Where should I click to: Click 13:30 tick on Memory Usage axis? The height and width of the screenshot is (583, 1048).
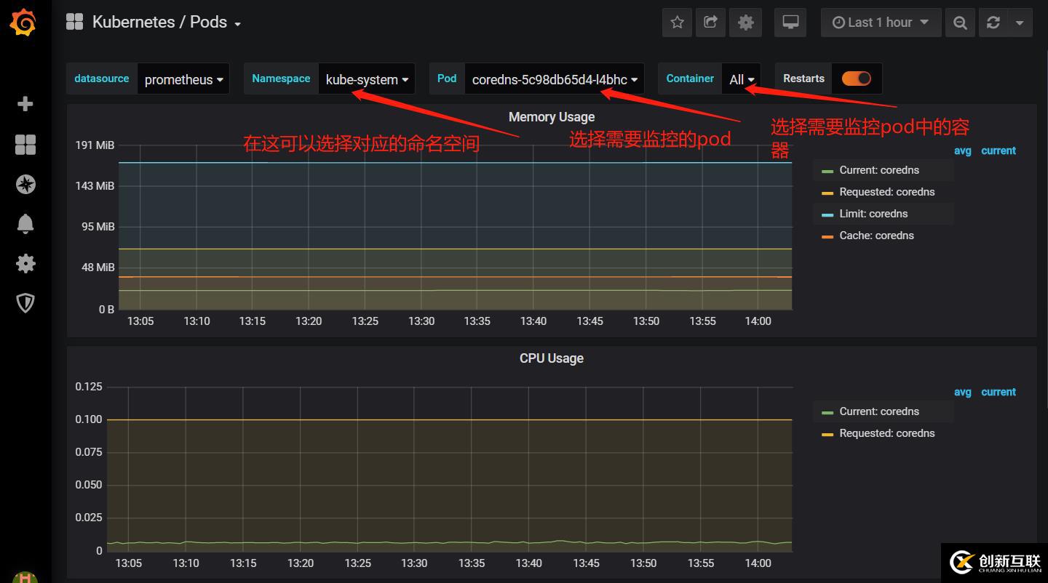coord(421,321)
